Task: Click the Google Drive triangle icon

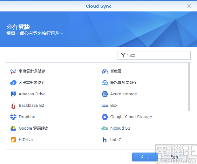Action: [13, 128]
